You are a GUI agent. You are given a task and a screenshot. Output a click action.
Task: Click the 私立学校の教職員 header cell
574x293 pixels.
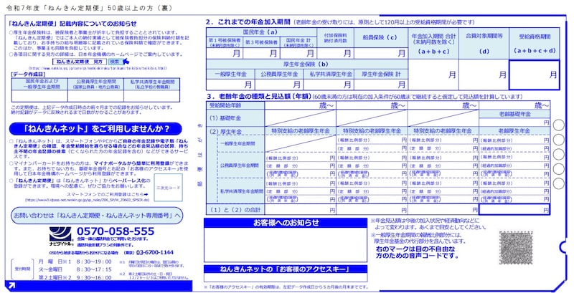pyautogui.click(x=152, y=85)
